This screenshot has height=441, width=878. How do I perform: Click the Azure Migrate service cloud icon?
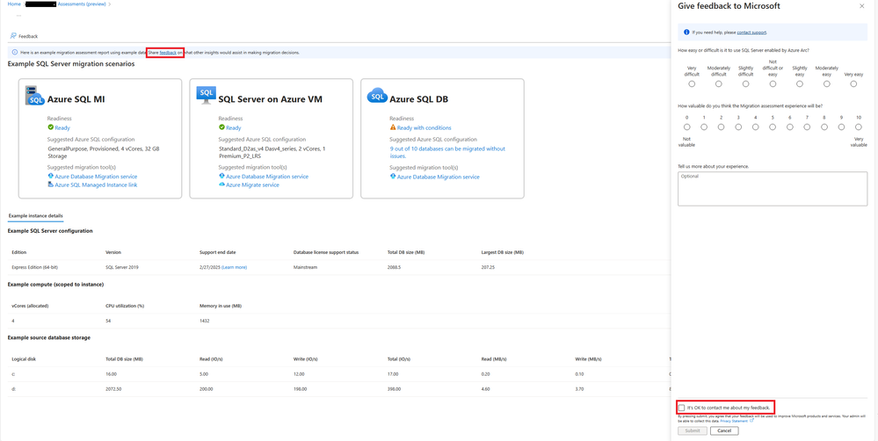pos(221,184)
